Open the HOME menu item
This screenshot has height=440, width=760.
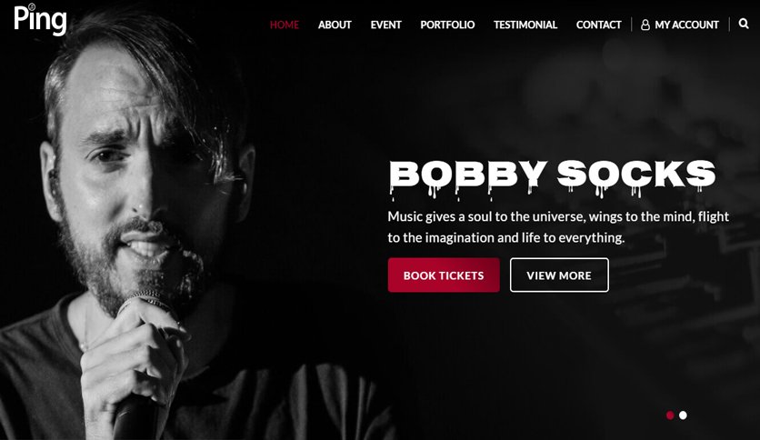[285, 25]
